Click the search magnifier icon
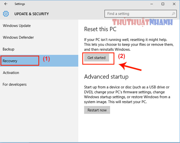The height and width of the screenshot is (143, 180). pyautogui.click(x=173, y=14)
